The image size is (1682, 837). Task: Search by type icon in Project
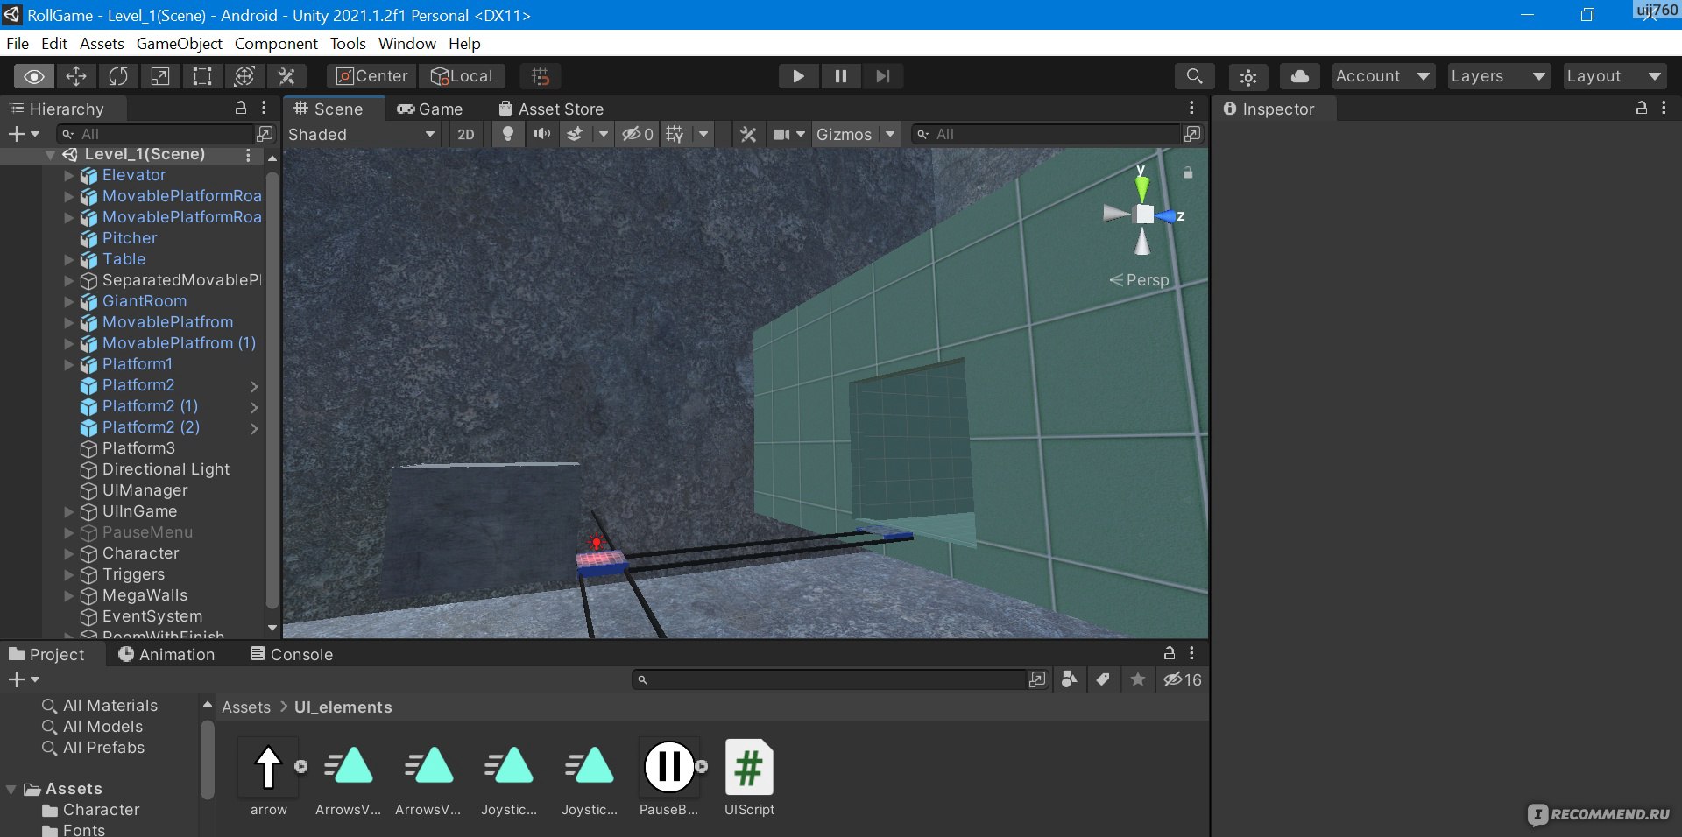(x=1069, y=679)
